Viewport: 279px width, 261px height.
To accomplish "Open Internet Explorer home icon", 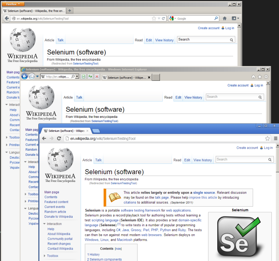I will click(x=253, y=77).
